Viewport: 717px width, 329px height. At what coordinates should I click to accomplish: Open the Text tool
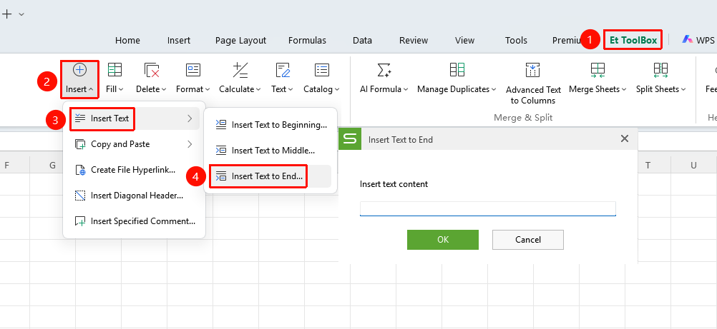[x=282, y=79]
